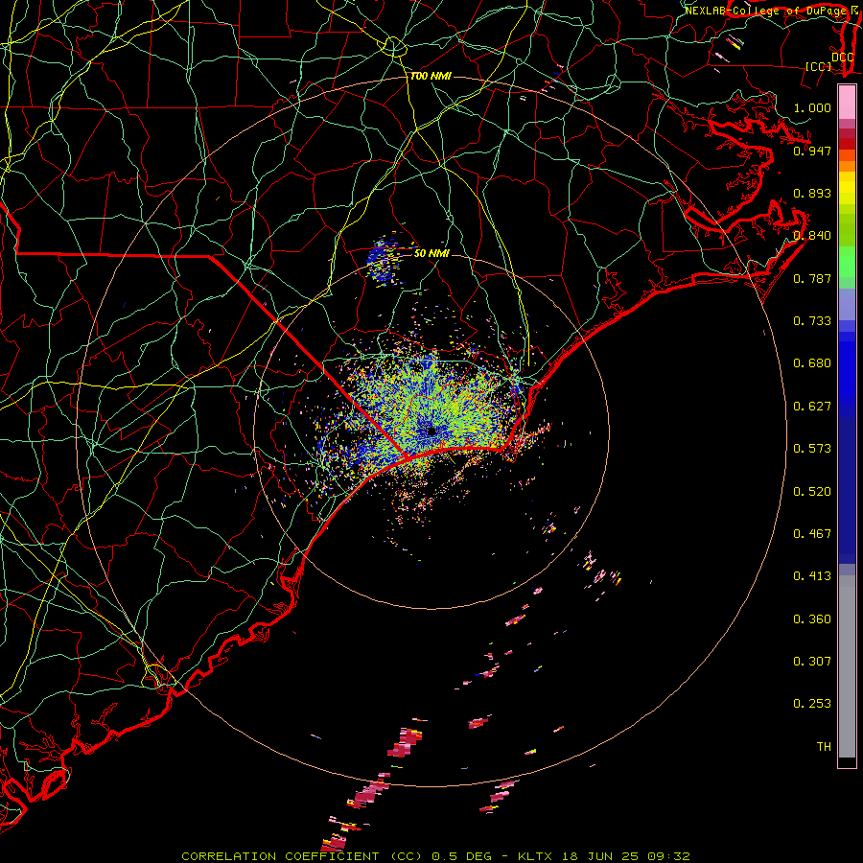Click the [CC] units label
The width and height of the screenshot is (863, 863).
point(819,67)
